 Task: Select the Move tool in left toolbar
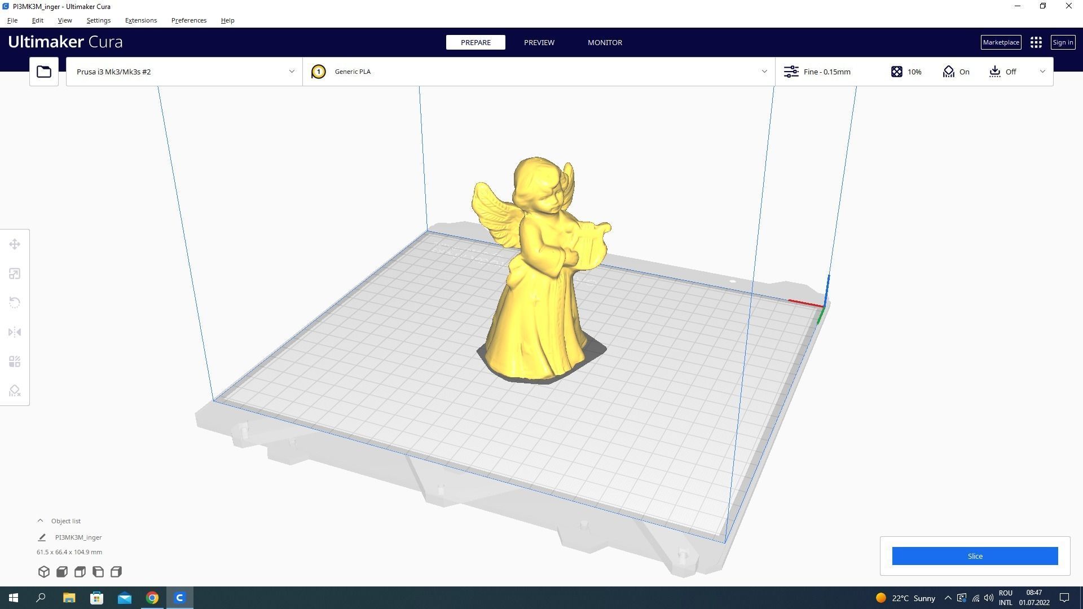point(15,244)
